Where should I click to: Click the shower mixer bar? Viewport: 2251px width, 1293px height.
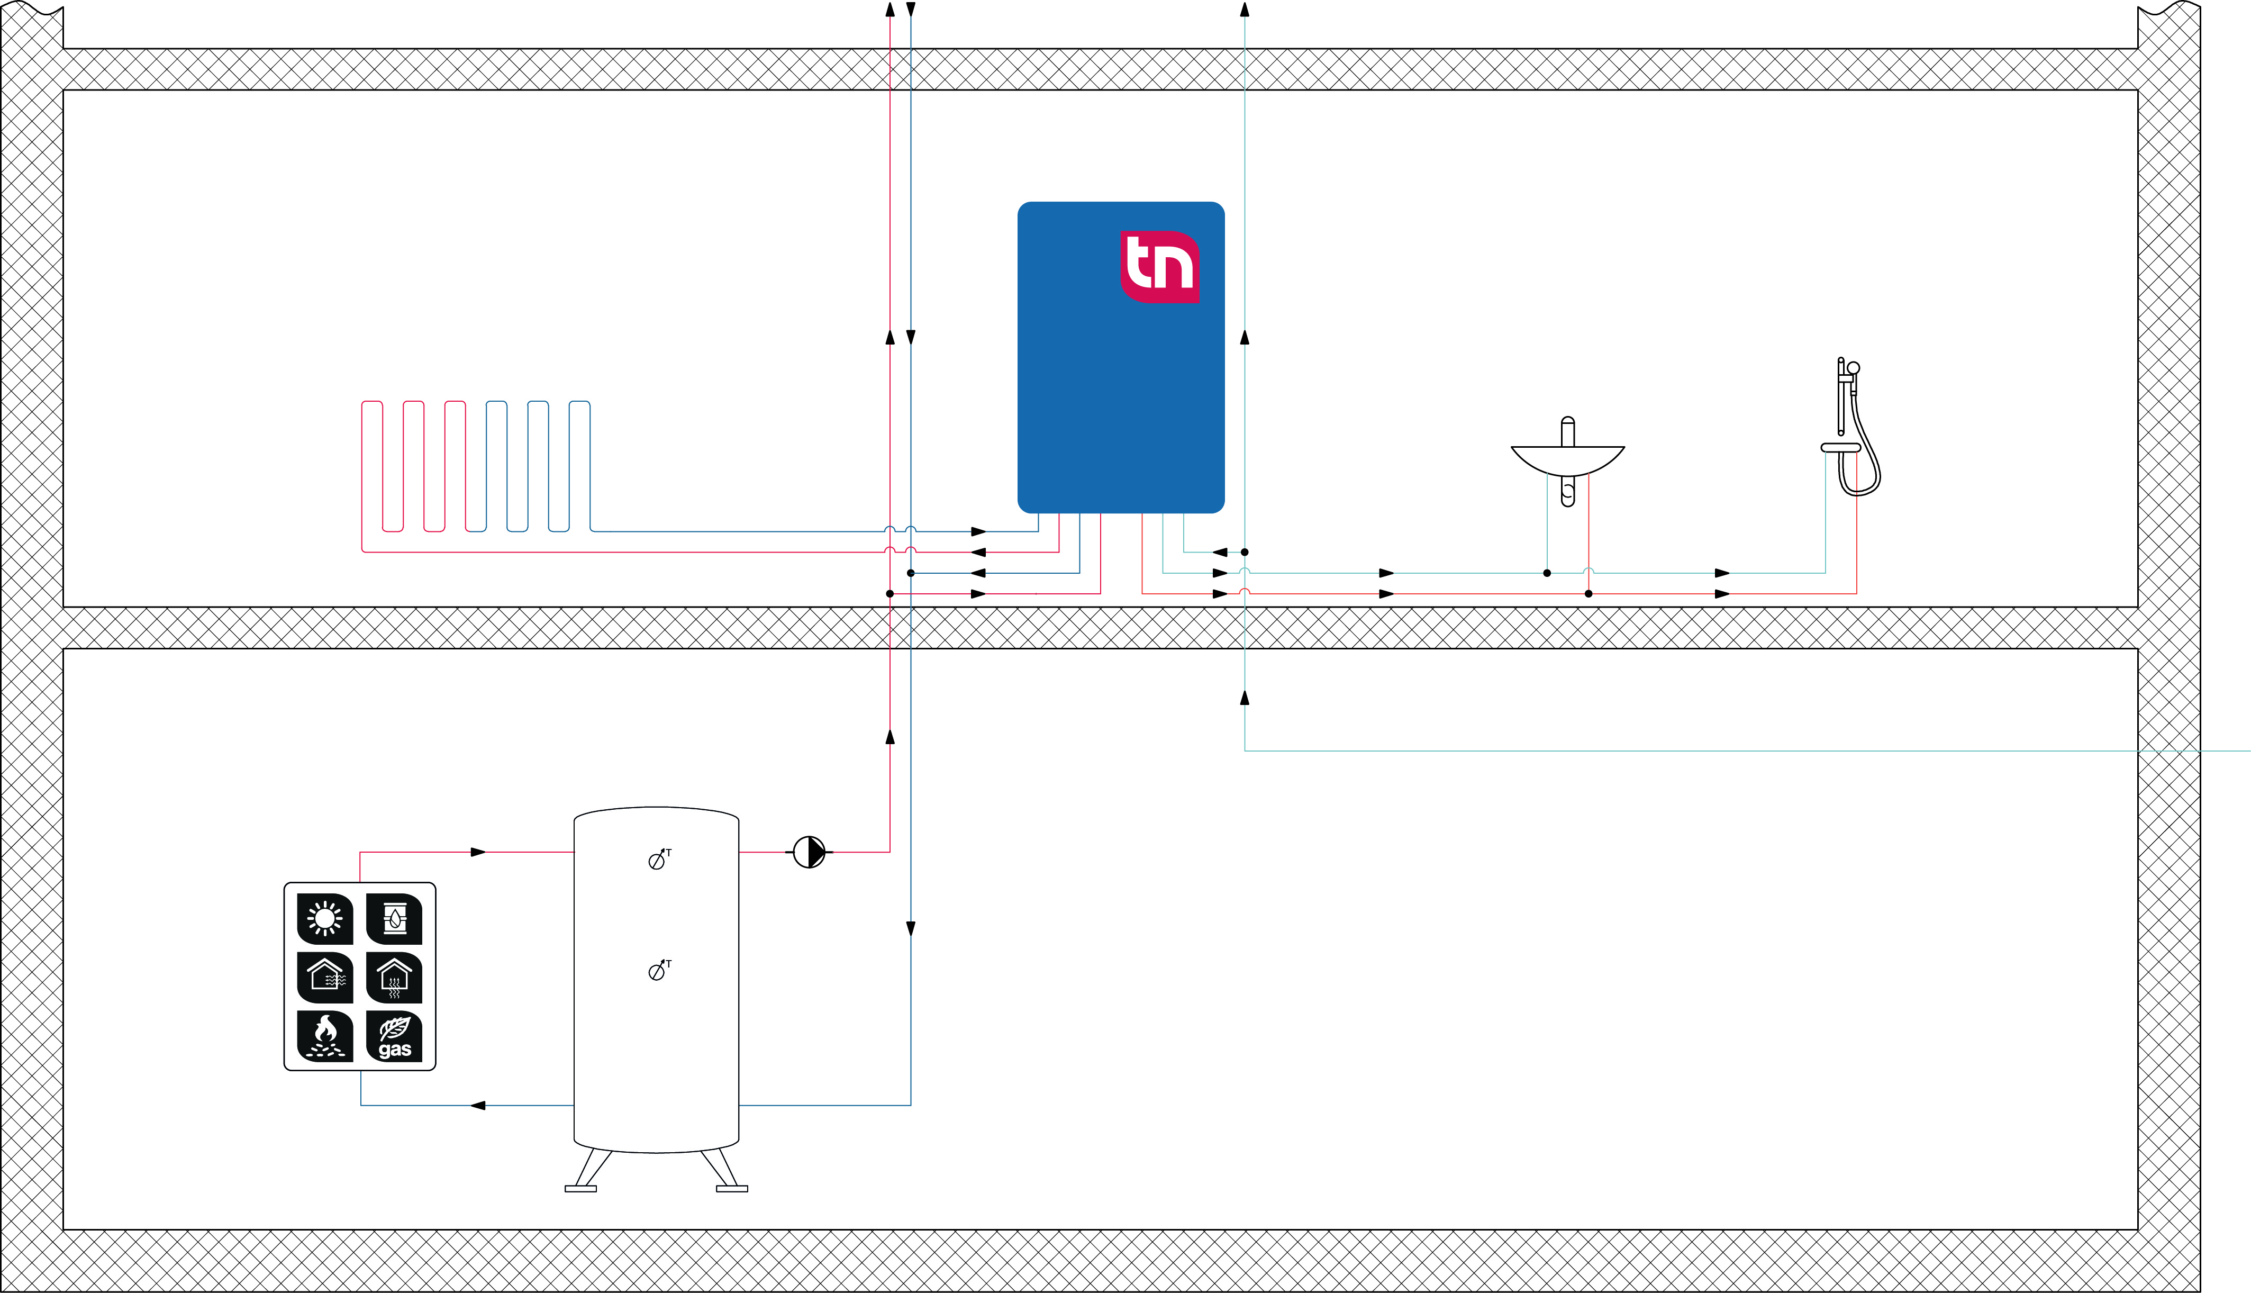(1841, 448)
